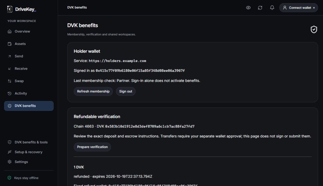Click the YOUR WORKSPACE sidebar label

point(22,21)
